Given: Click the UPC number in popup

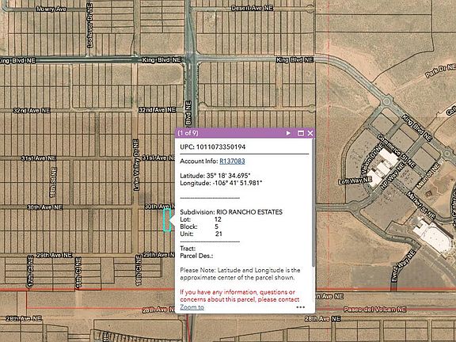Looking at the screenshot, I should point(221,147).
